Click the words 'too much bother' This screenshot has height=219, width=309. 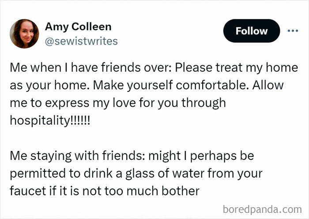[x=169, y=191]
